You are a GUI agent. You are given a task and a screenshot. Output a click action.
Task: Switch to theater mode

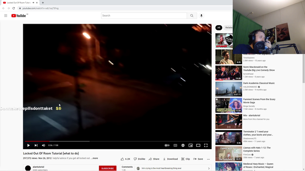(198, 145)
